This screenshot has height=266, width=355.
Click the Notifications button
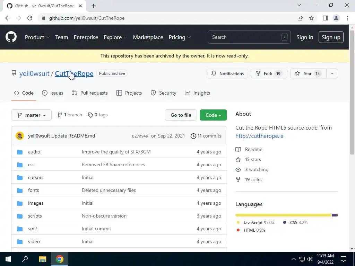click(227, 73)
